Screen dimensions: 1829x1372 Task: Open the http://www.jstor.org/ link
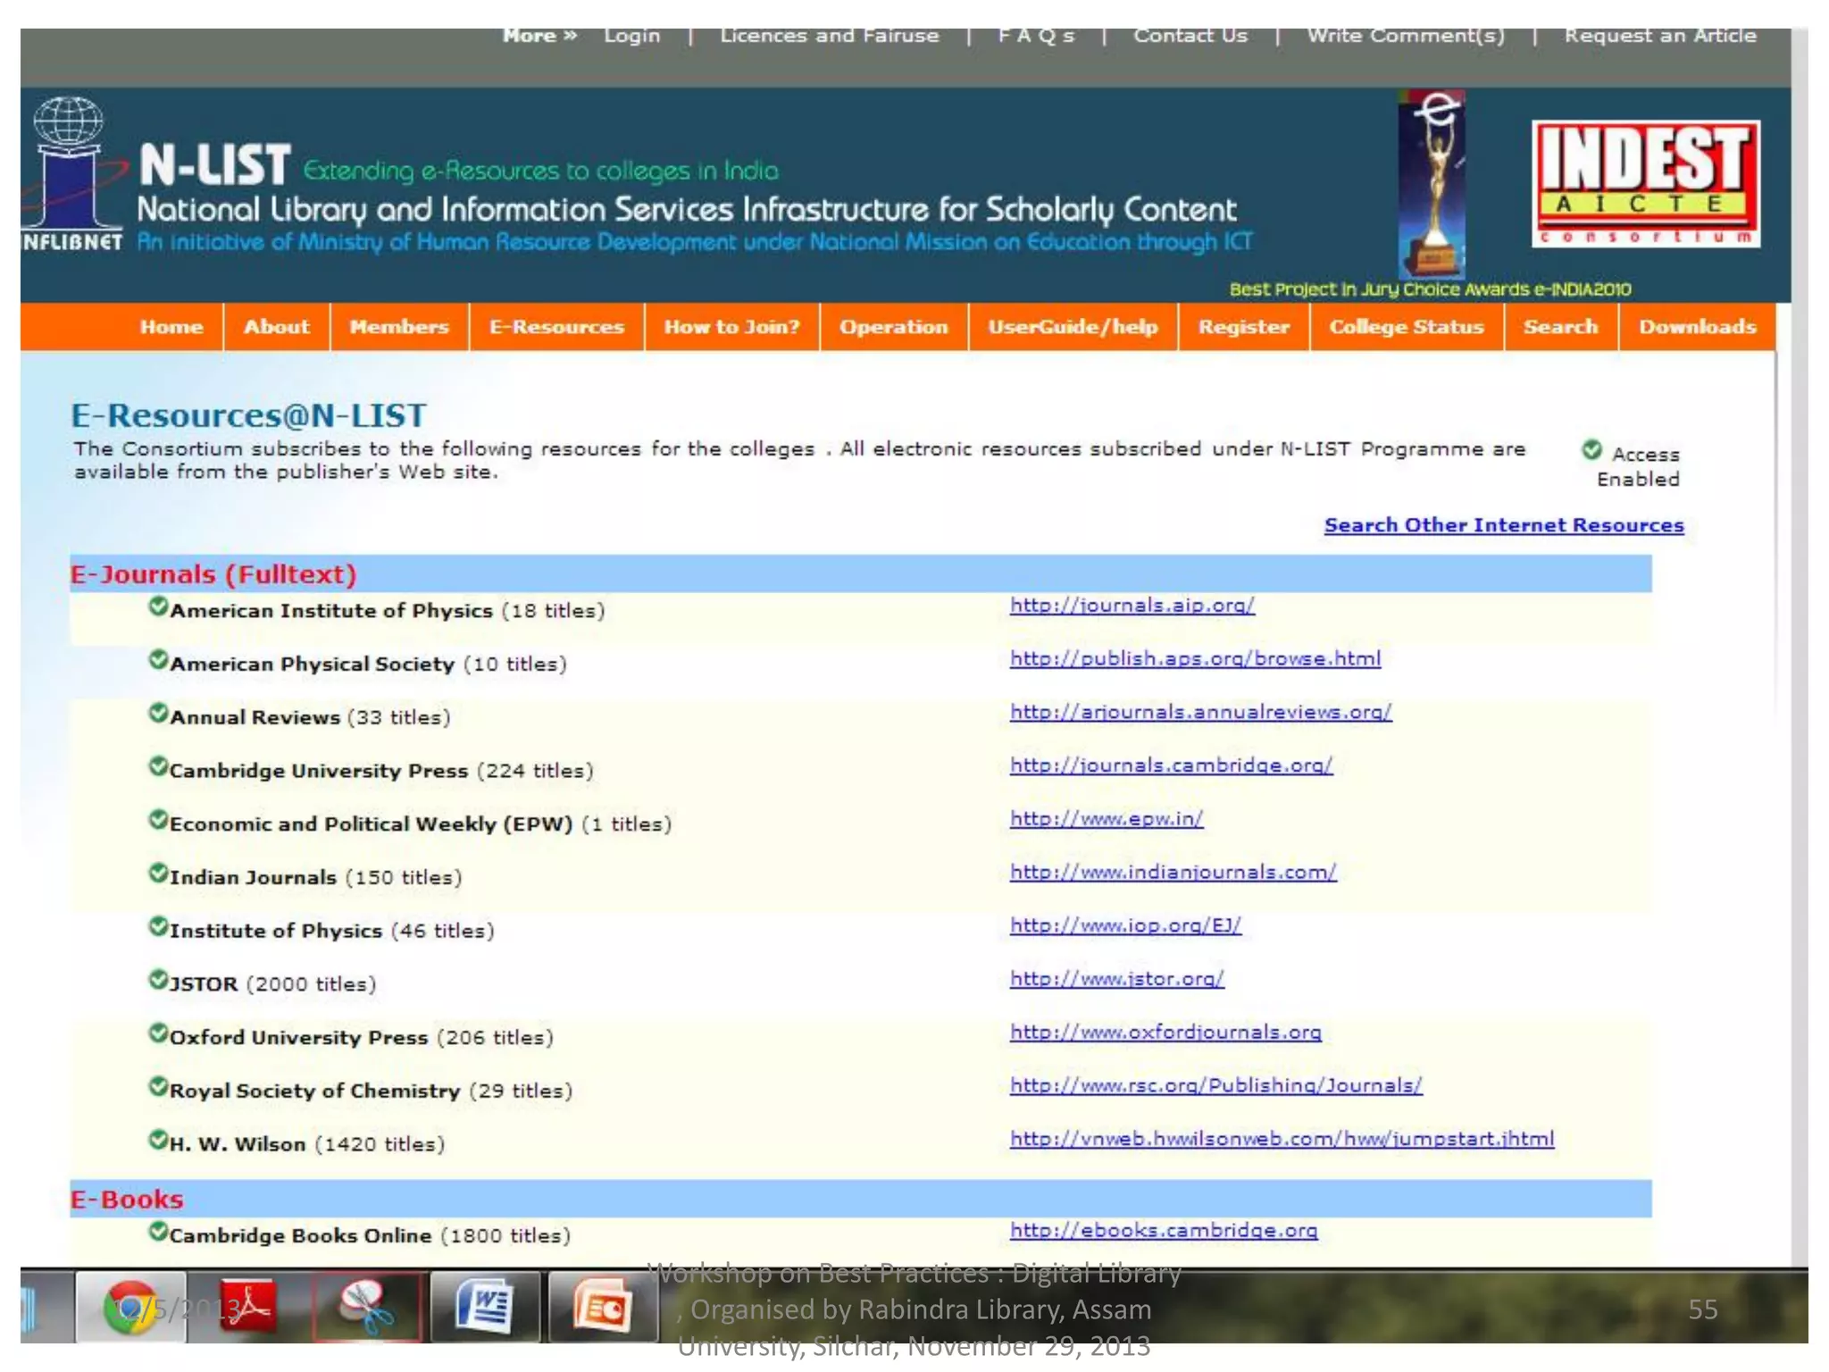[x=1116, y=979]
